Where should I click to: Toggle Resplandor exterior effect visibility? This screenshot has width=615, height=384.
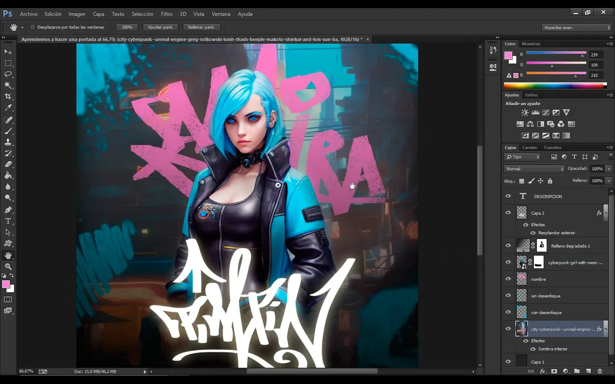[533, 233]
